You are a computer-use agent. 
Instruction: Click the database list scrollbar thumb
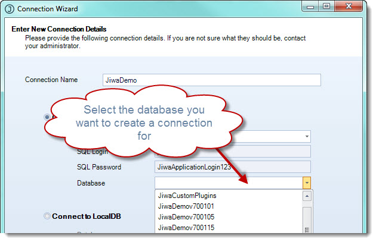[x=307, y=220]
